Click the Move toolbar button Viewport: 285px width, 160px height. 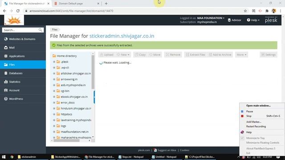[x=155, y=55]
